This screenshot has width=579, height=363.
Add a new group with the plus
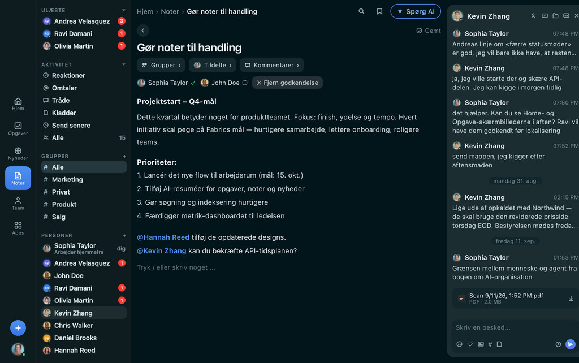124,156
